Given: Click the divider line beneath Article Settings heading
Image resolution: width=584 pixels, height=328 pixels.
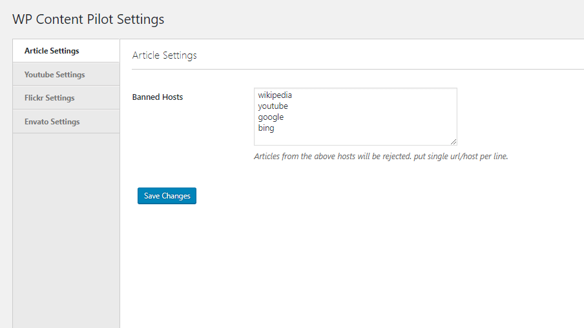Looking at the screenshot, I should 355,69.
